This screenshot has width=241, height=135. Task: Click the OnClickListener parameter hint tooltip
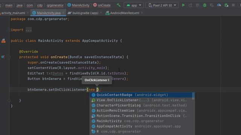coord(97,80)
